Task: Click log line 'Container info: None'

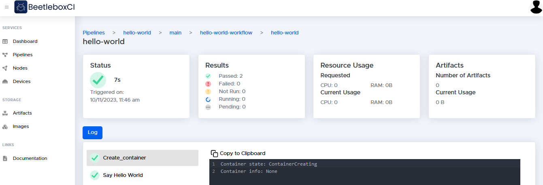Action: (249, 171)
